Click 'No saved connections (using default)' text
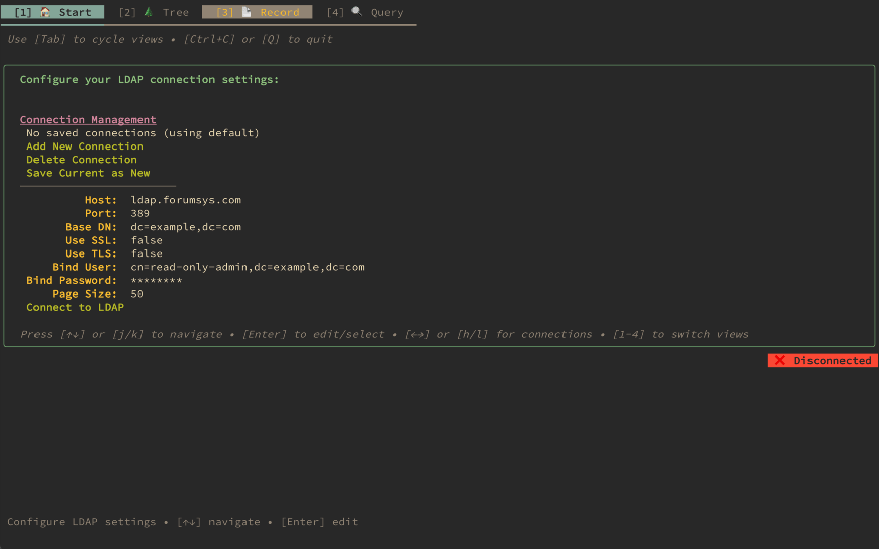The image size is (879, 549). coord(143,133)
